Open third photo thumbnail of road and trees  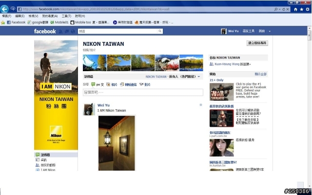tap(143, 63)
